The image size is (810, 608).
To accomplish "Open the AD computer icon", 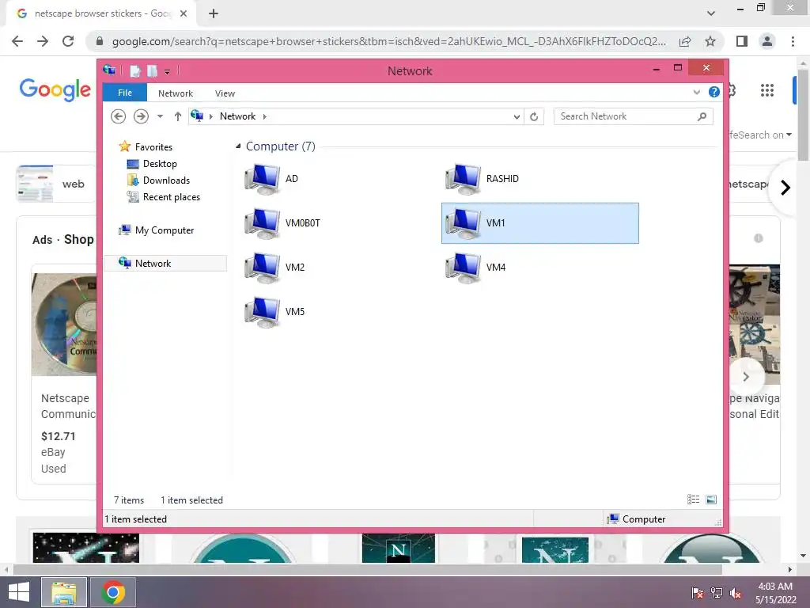I will pyautogui.click(x=263, y=179).
